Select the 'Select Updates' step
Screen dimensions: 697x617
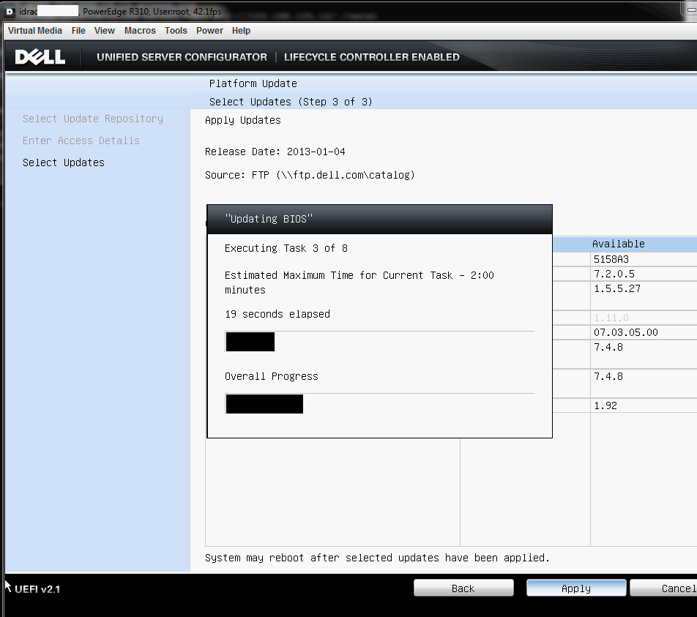pos(64,162)
